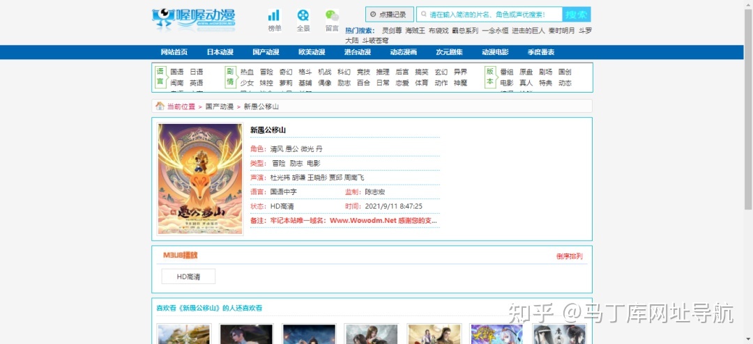Select the 推理 genre filter
This screenshot has width=753, height=344.
pyautogui.click(x=383, y=72)
